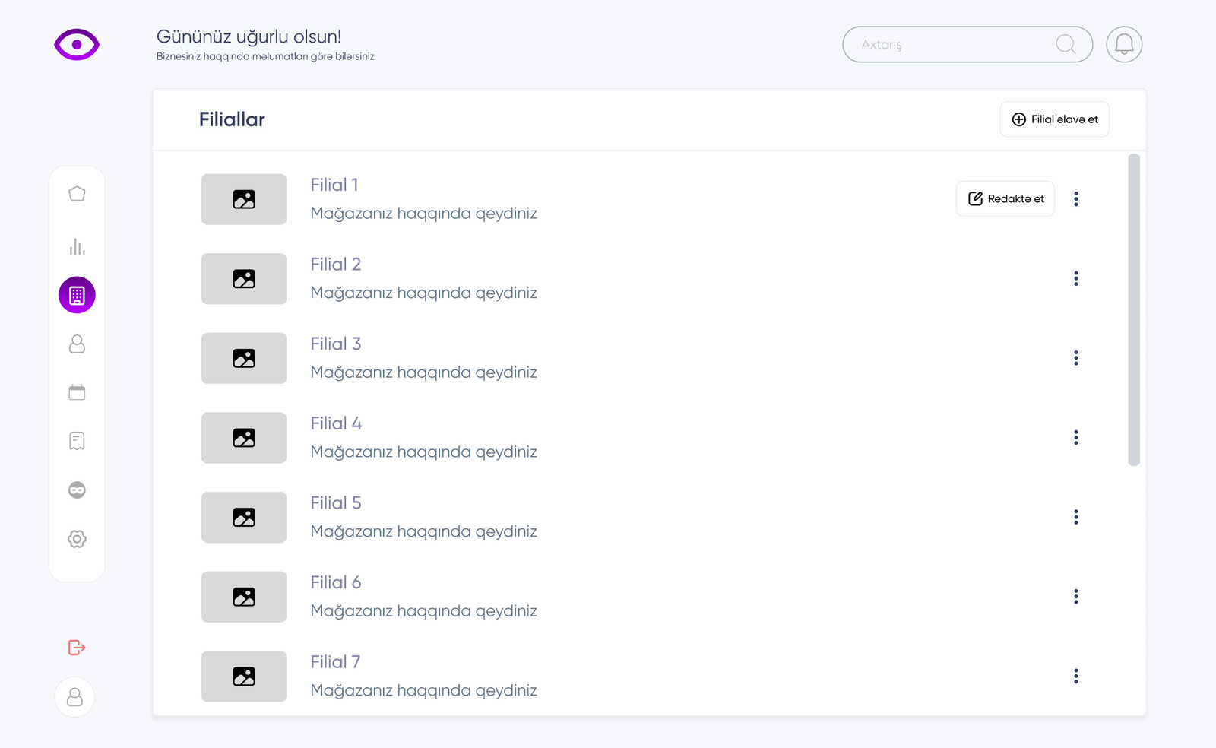Click the Filial 3 image thumbnail
The height and width of the screenshot is (748, 1216).
coord(244,358)
